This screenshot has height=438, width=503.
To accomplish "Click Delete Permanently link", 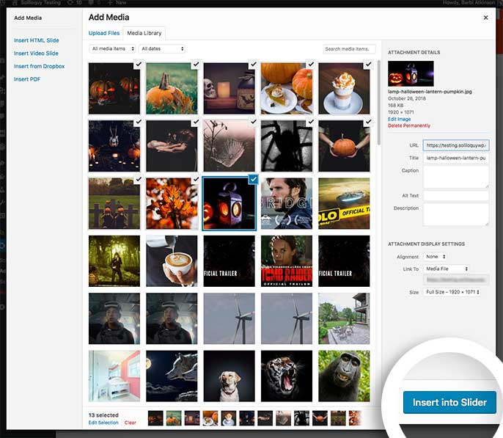I will [x=409, y=125].
